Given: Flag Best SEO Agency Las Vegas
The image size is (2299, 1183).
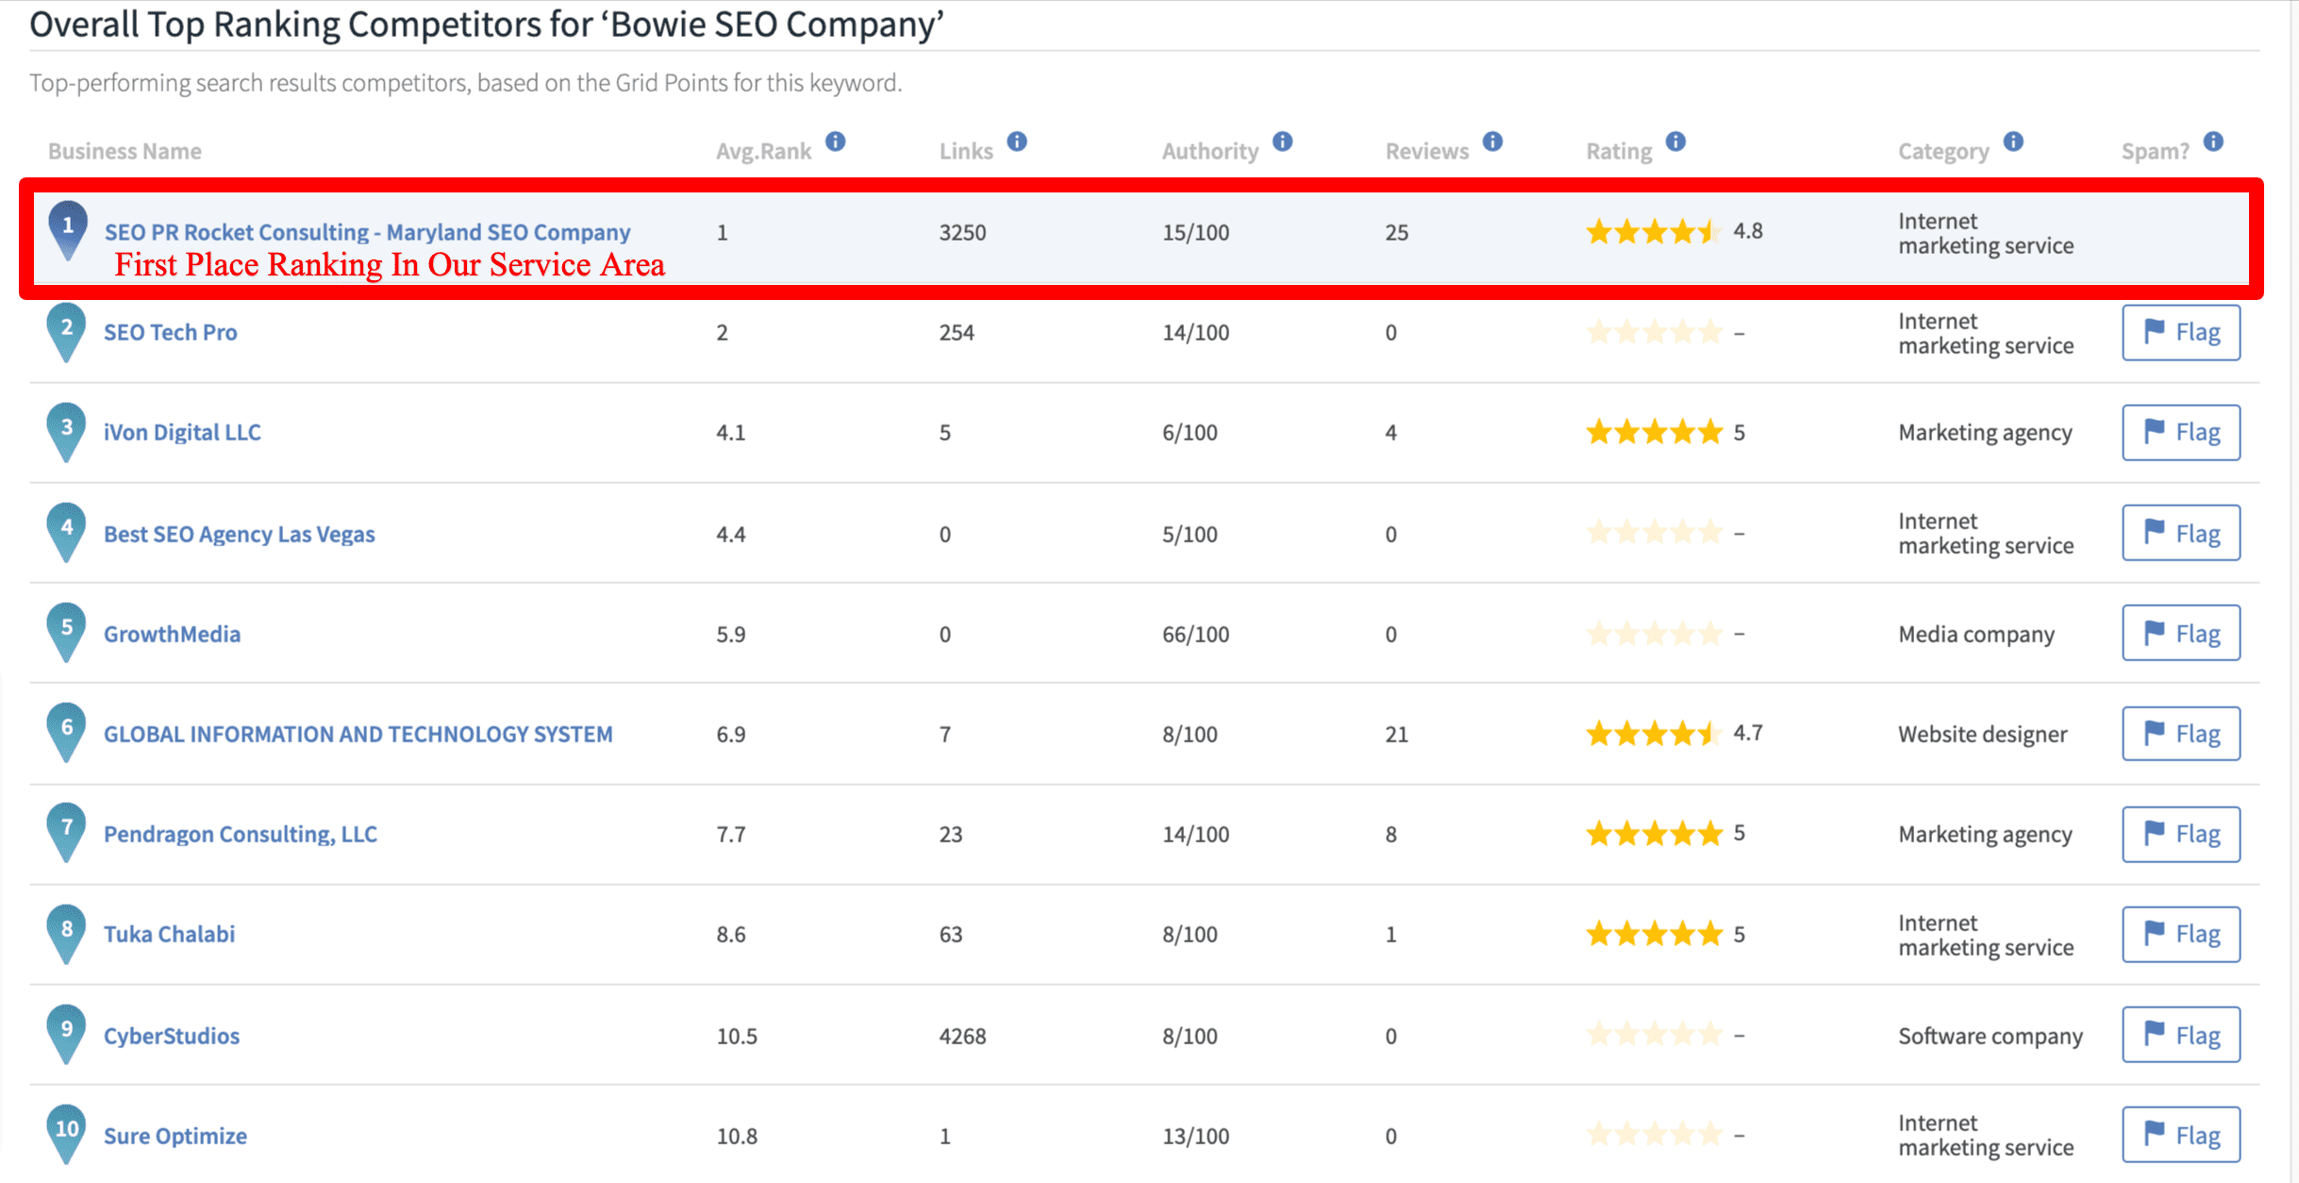Looking at the screenshot, I should (2181, 533).
